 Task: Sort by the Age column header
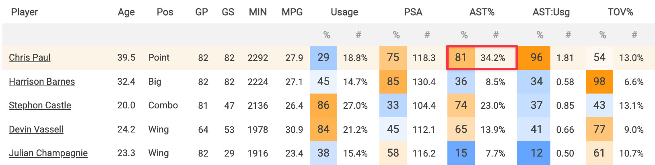(126, 12)
